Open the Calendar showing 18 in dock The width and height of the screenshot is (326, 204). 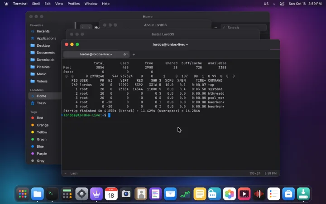tap(111, 194)
